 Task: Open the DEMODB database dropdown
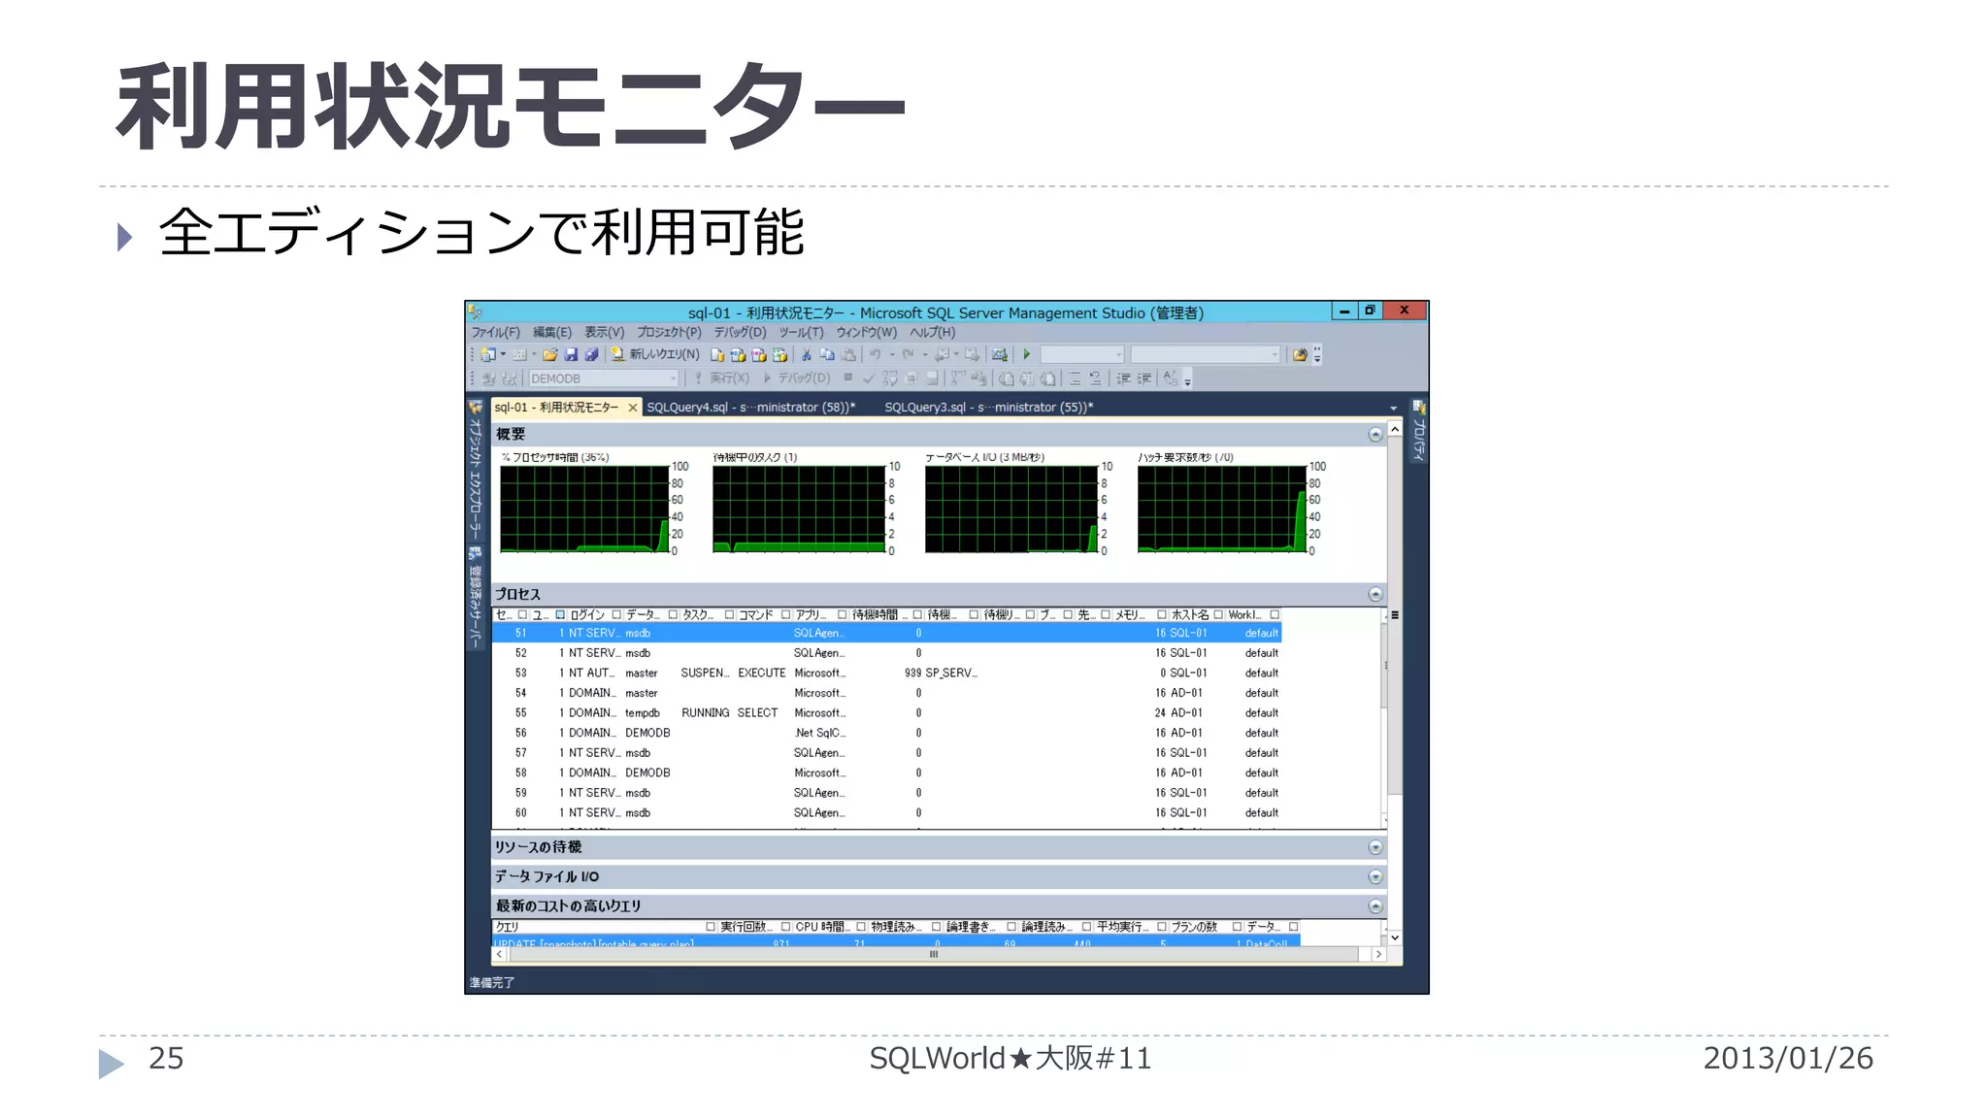(x=673, y=378)
